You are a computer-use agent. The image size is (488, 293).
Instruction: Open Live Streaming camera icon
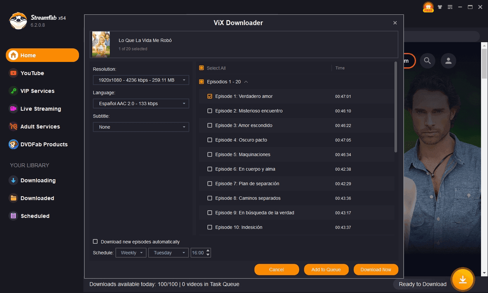[x=14, y=109]
